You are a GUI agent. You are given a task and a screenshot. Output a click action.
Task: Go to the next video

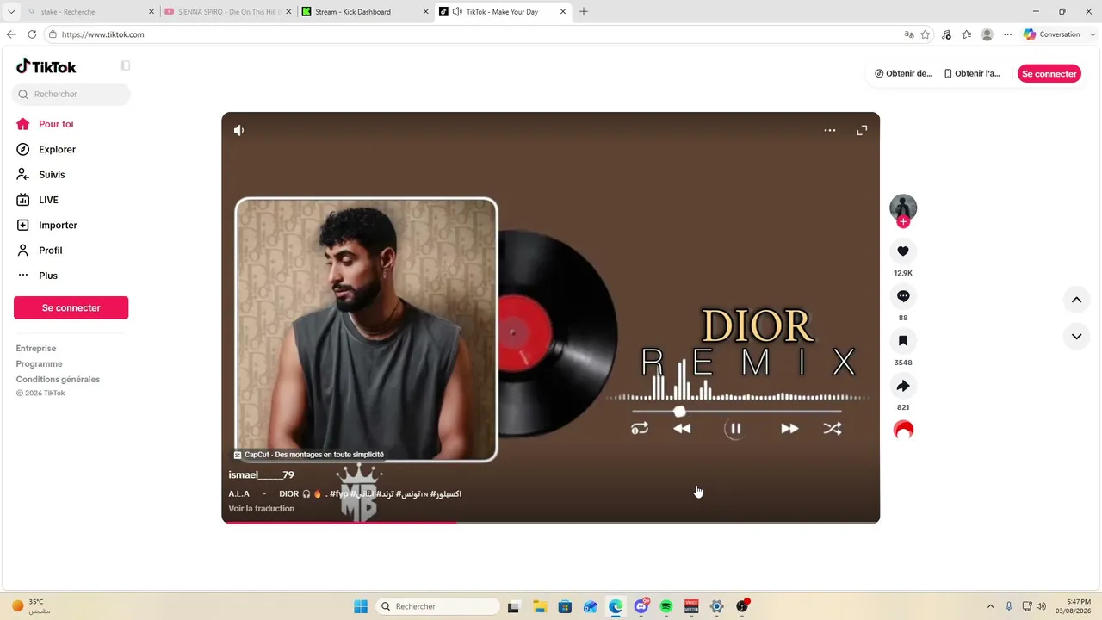pyautogui.click(x=1076, y=336)
